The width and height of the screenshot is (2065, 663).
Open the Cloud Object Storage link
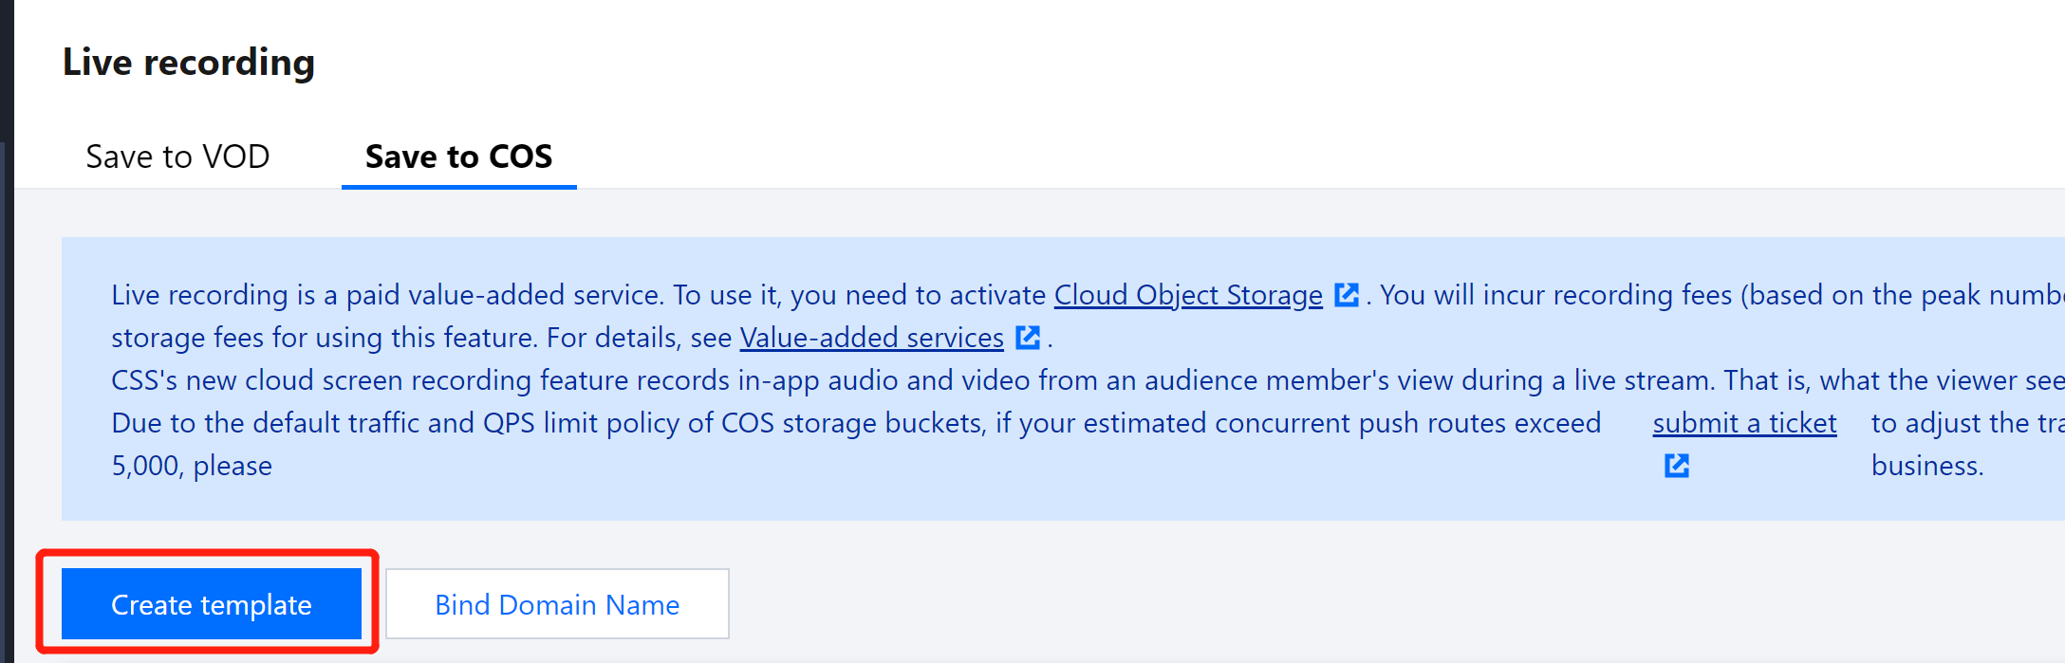click(x=1187, y=295)
